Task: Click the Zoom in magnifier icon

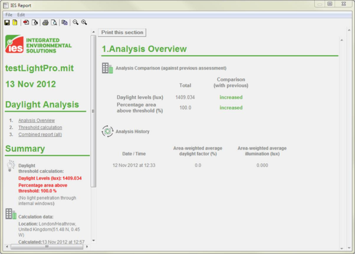Action: tap(84, 22)
